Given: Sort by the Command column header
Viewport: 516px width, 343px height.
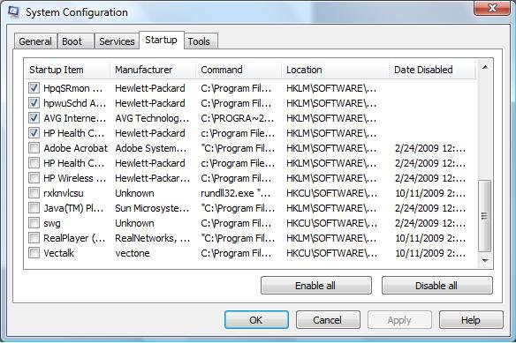Looking at the screenshot, I should point(239,70).
